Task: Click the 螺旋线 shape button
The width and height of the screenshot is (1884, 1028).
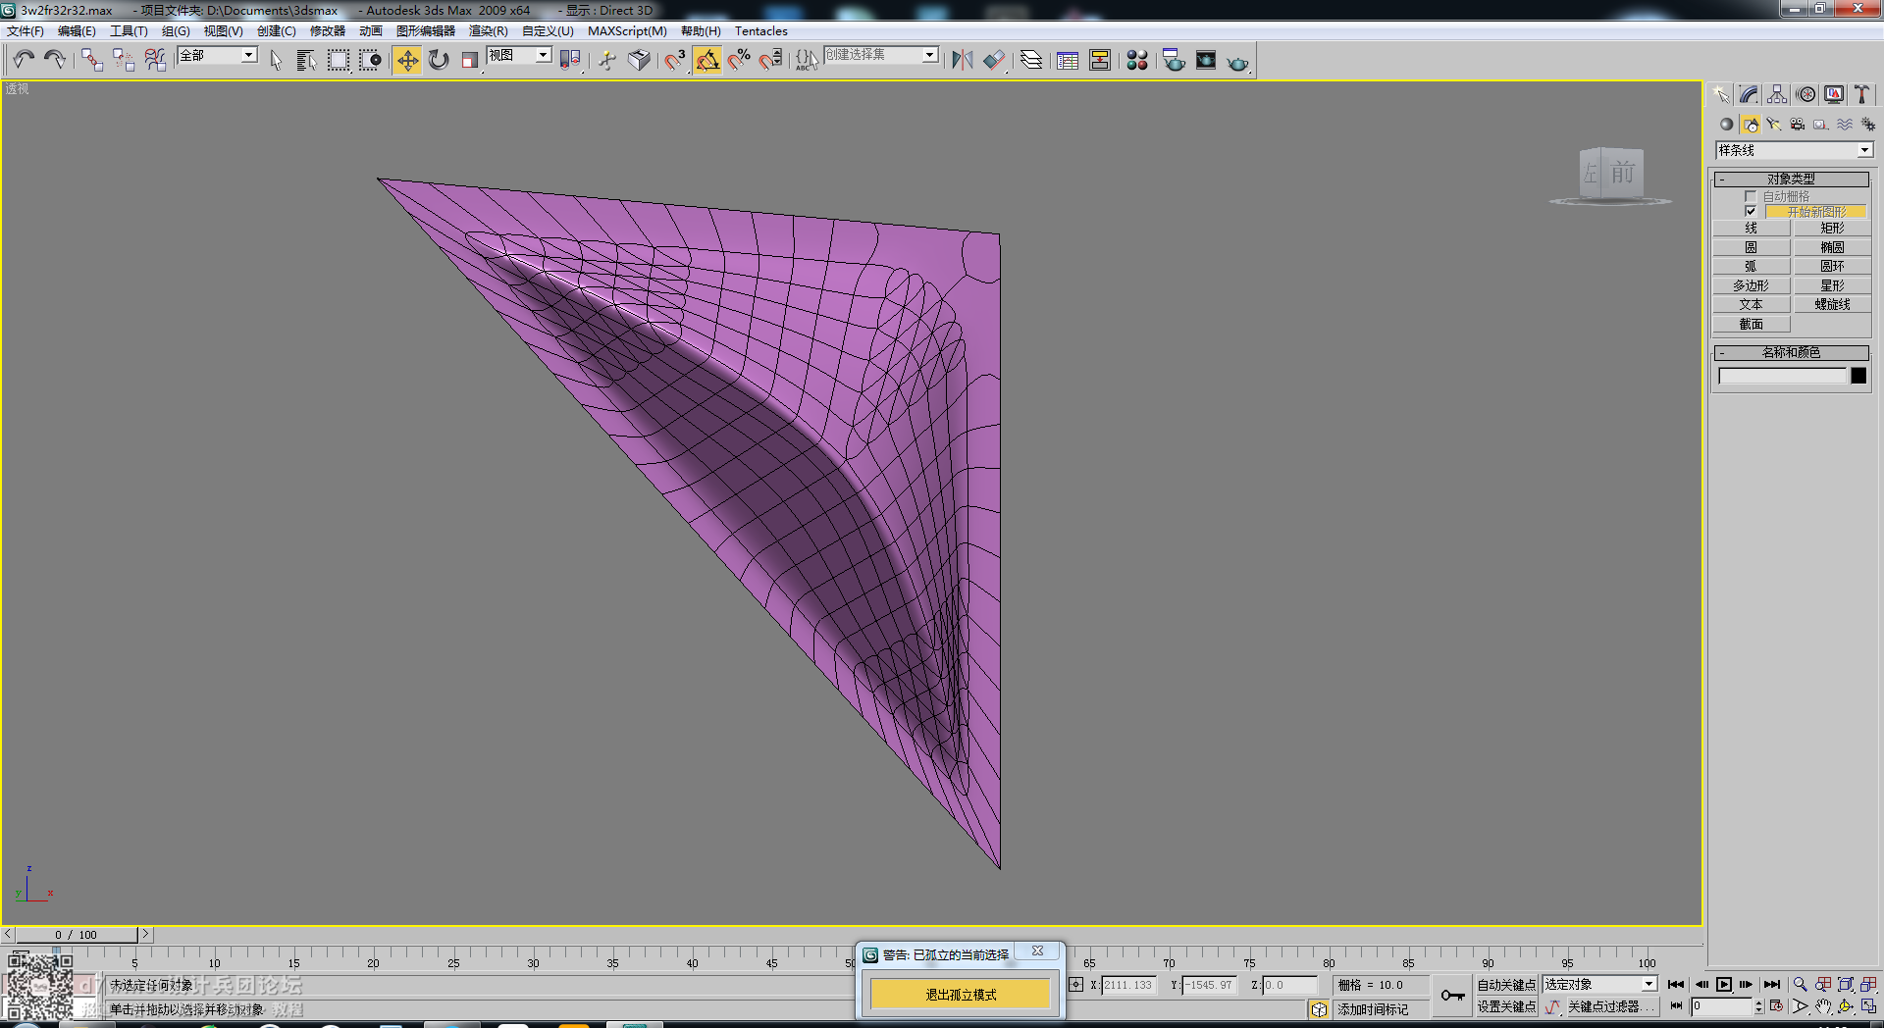Action: (1832, 304)
